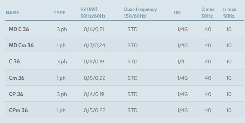The image size is (245, 123).
Task: Select the Cm 36 product name
Action: (17, 78)
